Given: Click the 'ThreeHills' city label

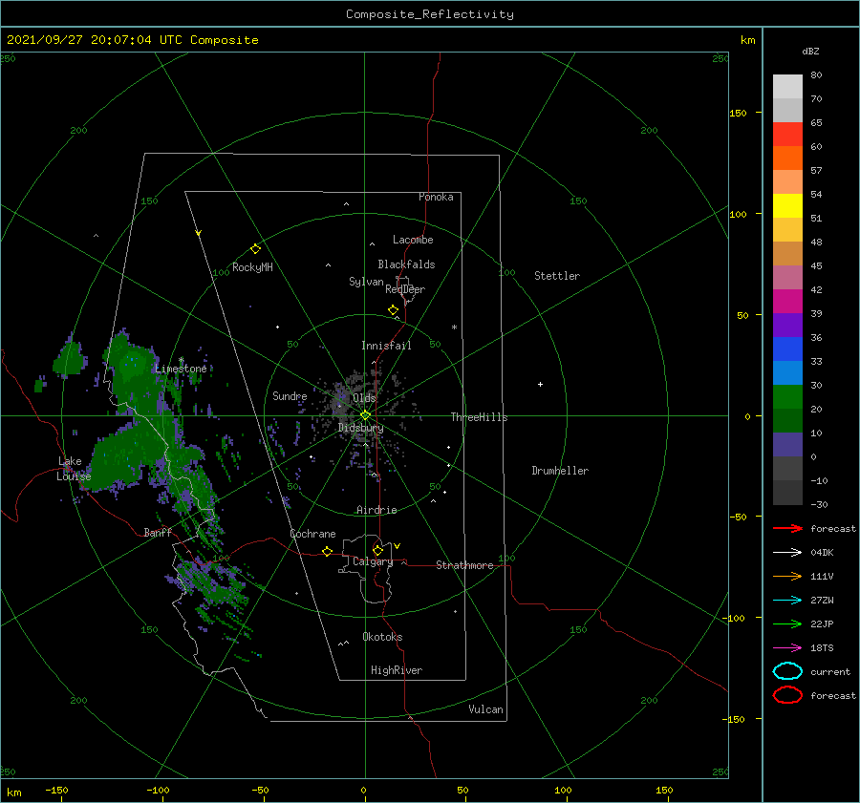Looking at the screenshot, I should (480, 417).
